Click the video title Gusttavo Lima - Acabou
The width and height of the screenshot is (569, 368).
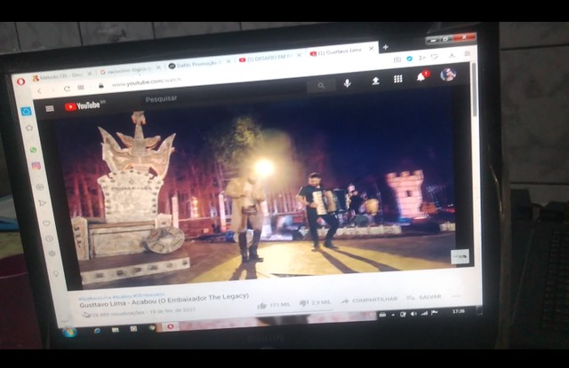pos(164,301)
